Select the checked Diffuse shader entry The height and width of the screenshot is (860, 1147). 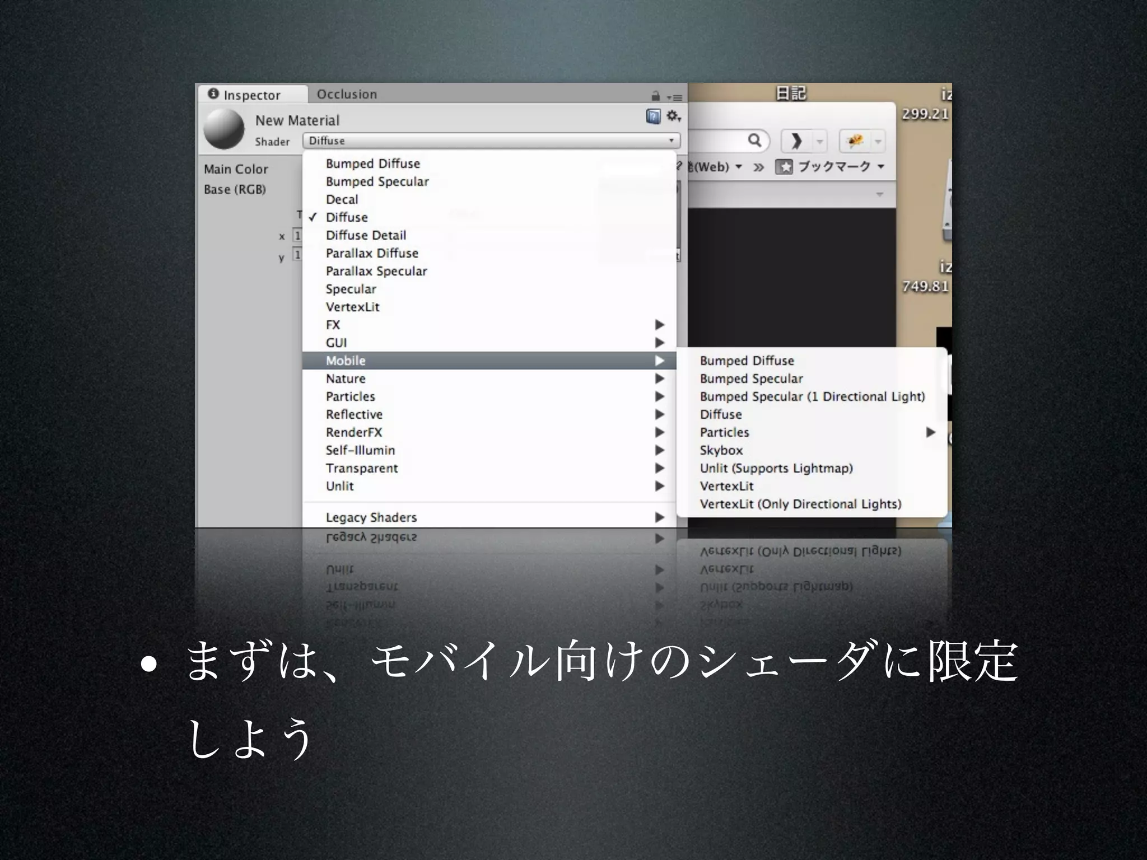click(347, 217)
